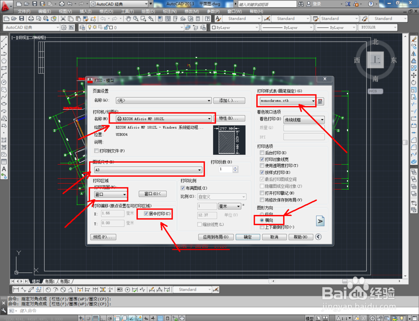Click the AutoCAD application menu logo

5,6
